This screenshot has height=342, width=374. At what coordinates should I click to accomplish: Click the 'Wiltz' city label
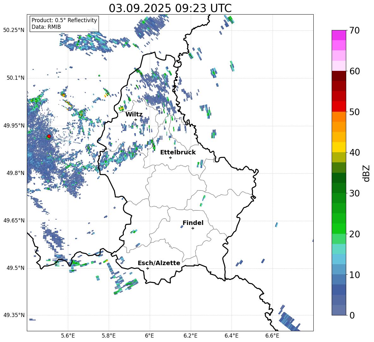pos(134,115)
